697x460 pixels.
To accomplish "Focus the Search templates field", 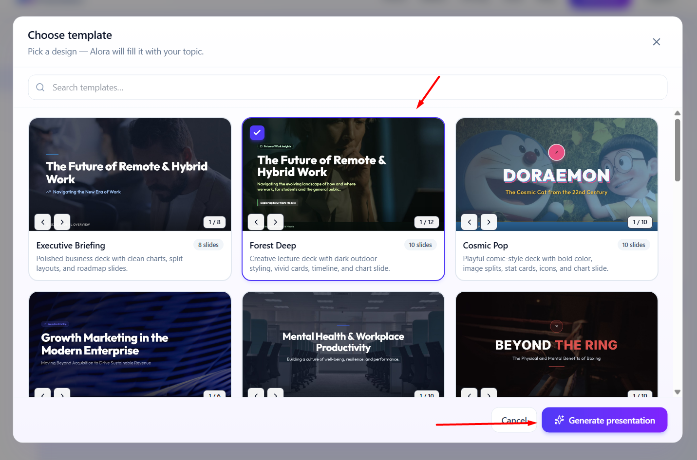I will click(x=348, y=88).
